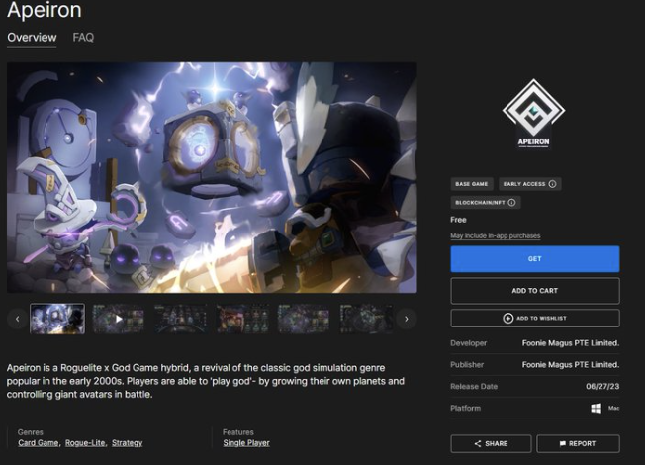645x465 pixels.
Task: Add game to wishlist
Action: (x=534, y=318)
